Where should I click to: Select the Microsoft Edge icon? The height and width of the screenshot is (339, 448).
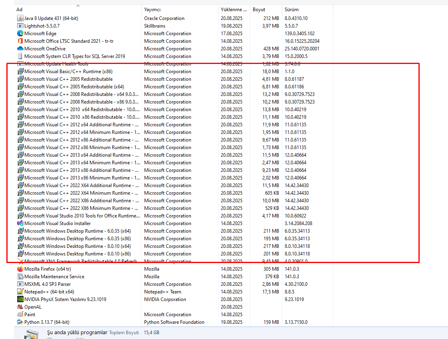(x=20, y=34)
